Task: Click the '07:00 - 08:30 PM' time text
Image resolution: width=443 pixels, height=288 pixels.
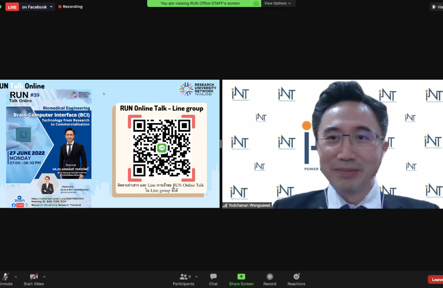Action: (25, 163)
